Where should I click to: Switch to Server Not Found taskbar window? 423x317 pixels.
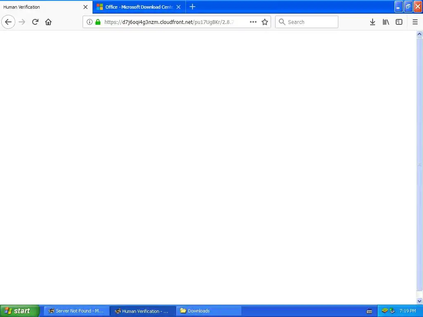(76, 311)
